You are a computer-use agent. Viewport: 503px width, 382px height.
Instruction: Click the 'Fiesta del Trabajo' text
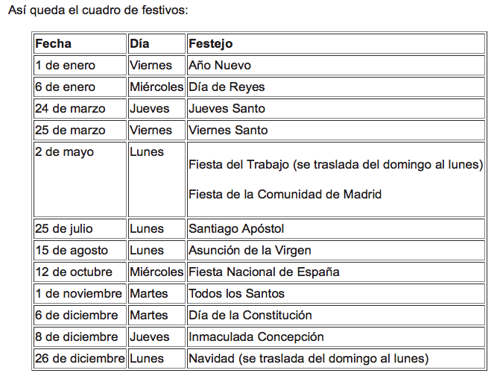(x=335, y=164)
